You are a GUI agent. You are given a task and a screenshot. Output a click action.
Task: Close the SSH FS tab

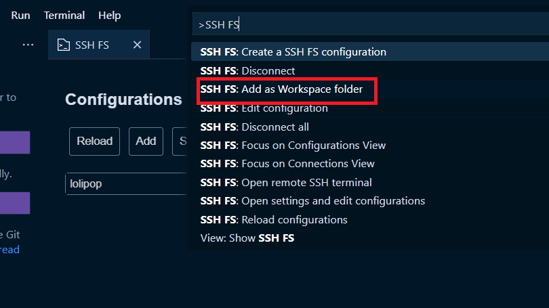(x=137, y=45)
